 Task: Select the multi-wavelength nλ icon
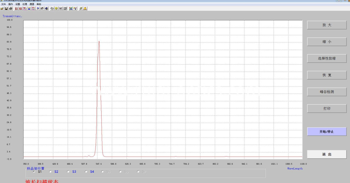coord(21,9)
